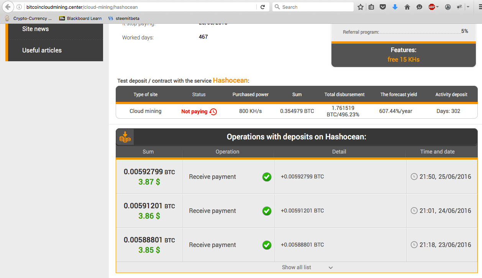482x278 pixels.
Task: Open the site info icon in address bar
Action: coord(19,7)
